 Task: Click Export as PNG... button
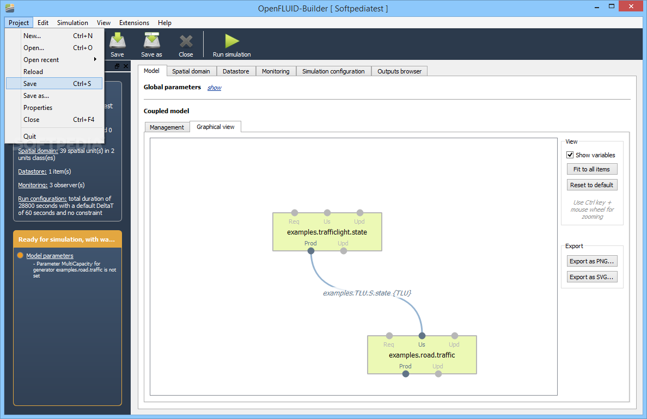tap(591, 261)
